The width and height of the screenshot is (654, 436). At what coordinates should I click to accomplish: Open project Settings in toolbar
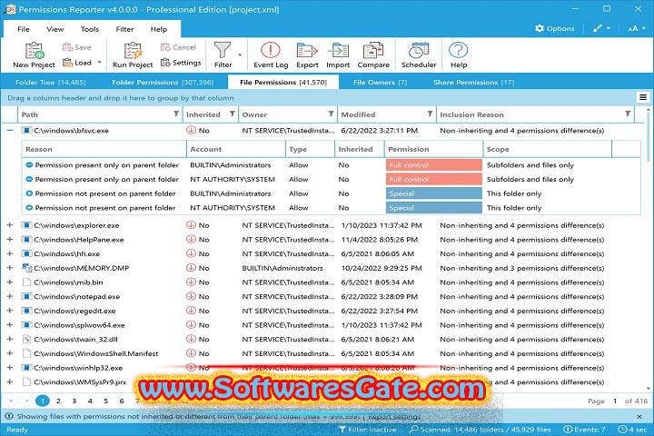pyautogui.click(x=181, y=63)
